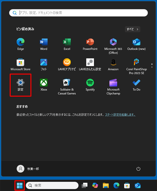Open the 設定 gear app
The image size is (157, 191).
point(20,85)
